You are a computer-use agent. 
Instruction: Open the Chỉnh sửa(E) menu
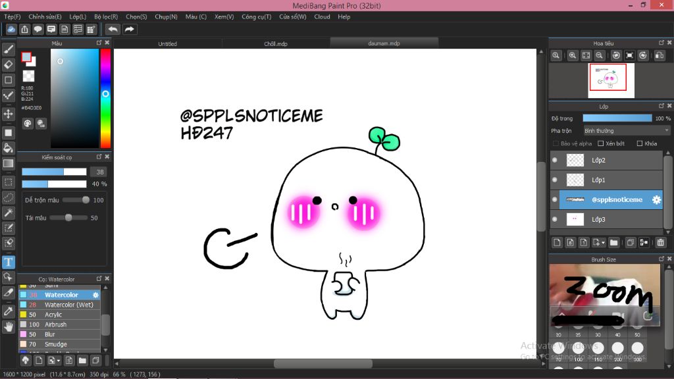tap(45, 16)
